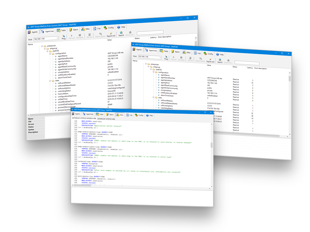The width and height of the screenshot is (310, 232).
Task: Collapse antgroup node in left back window
Action: point(45,49)
